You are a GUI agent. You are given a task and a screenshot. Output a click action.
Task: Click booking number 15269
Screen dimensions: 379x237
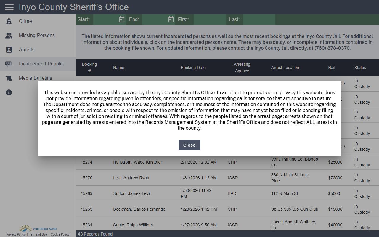(86, 193)
